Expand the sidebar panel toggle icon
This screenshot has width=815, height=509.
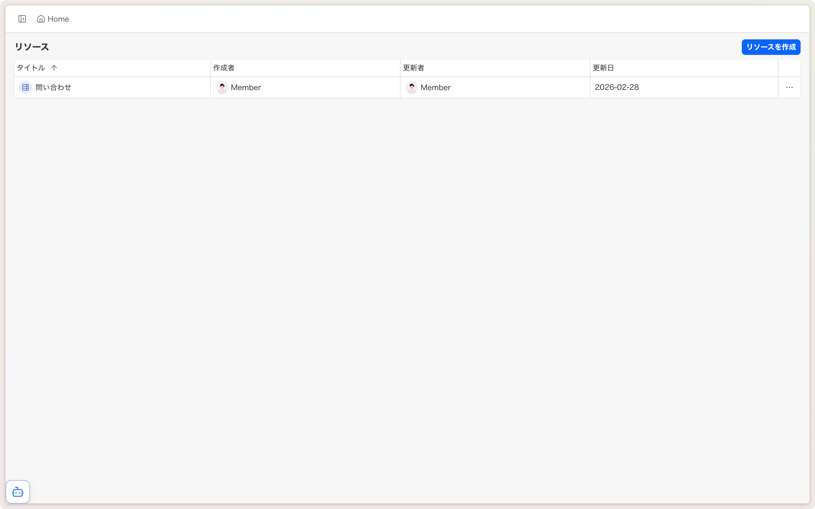tap(22, 19)
